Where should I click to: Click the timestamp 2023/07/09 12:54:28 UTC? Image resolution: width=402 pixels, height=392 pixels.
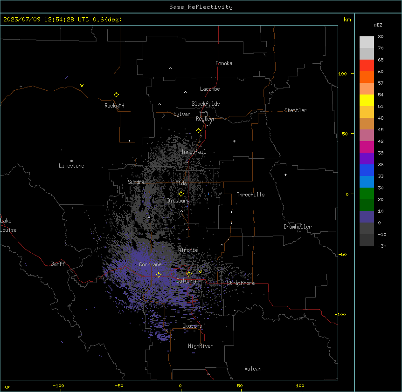[46, 20]
